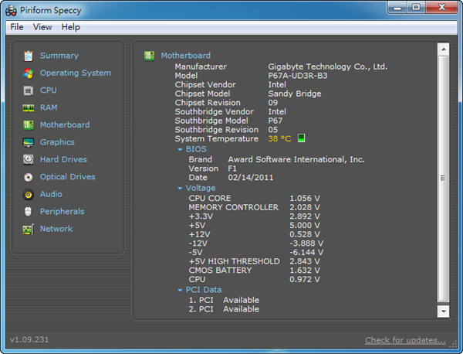Open the CPU section icon
The height and width of the screenshot is (354, 463).
29,90
